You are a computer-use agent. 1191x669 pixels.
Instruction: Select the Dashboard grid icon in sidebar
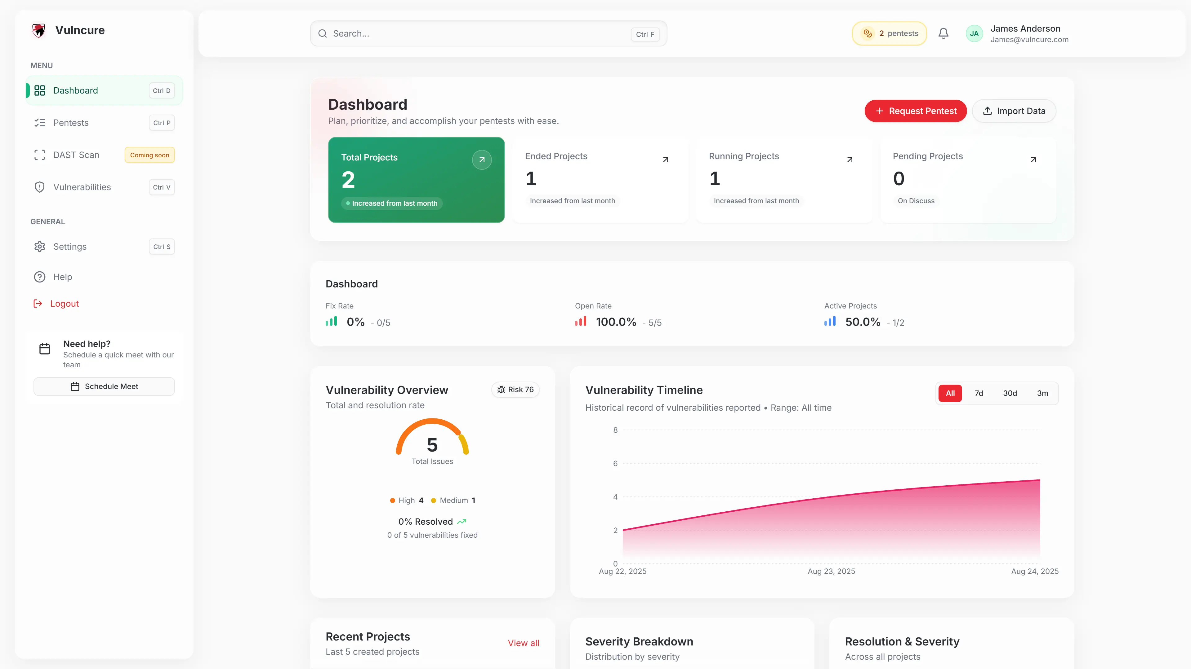pyautogui.click(x=40, y=90)
